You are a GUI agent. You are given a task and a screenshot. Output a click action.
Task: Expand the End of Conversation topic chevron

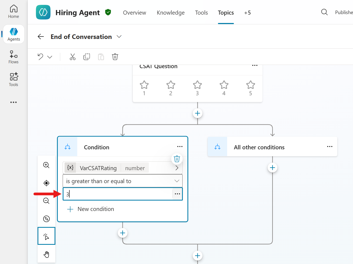click(x=119, y=37)
